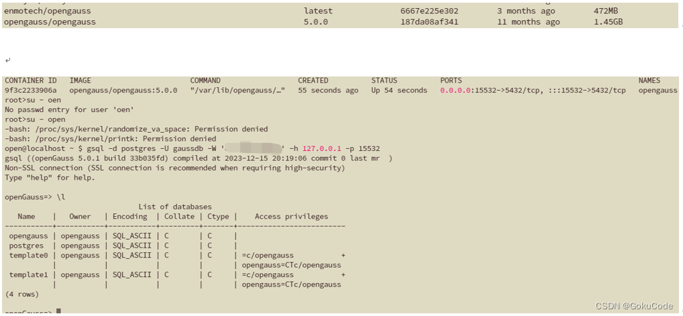
Task: Click the PORTS column header
Action: [451, 81]
